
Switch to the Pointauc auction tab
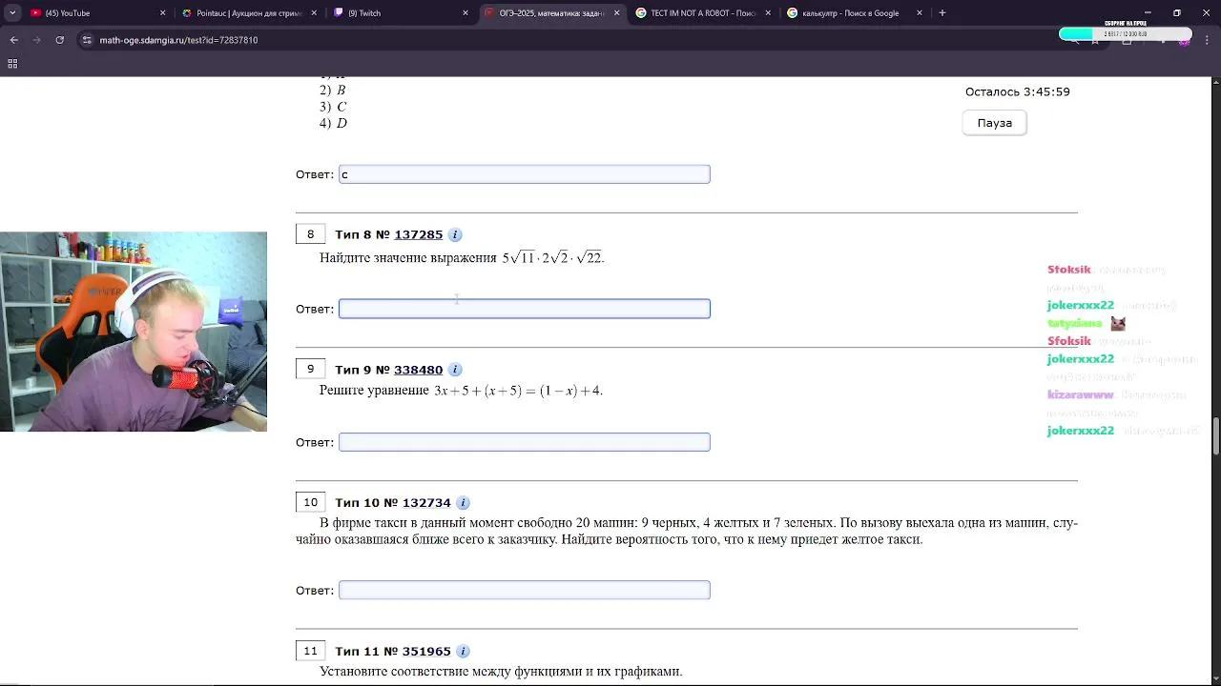(248, 13)
